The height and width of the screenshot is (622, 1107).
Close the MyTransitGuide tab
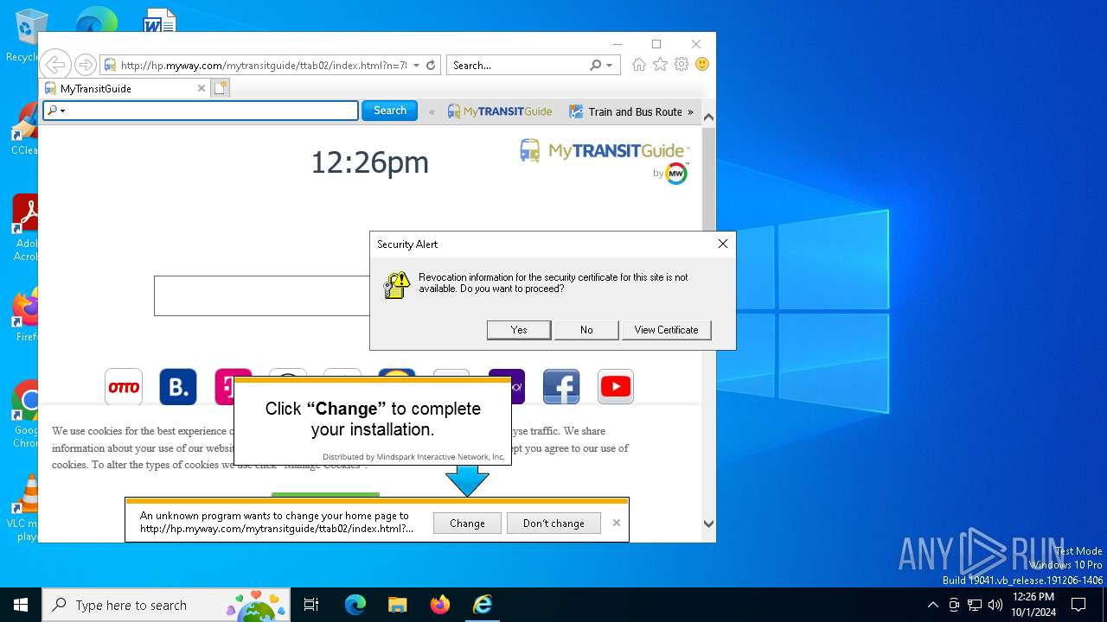(202, 88)
